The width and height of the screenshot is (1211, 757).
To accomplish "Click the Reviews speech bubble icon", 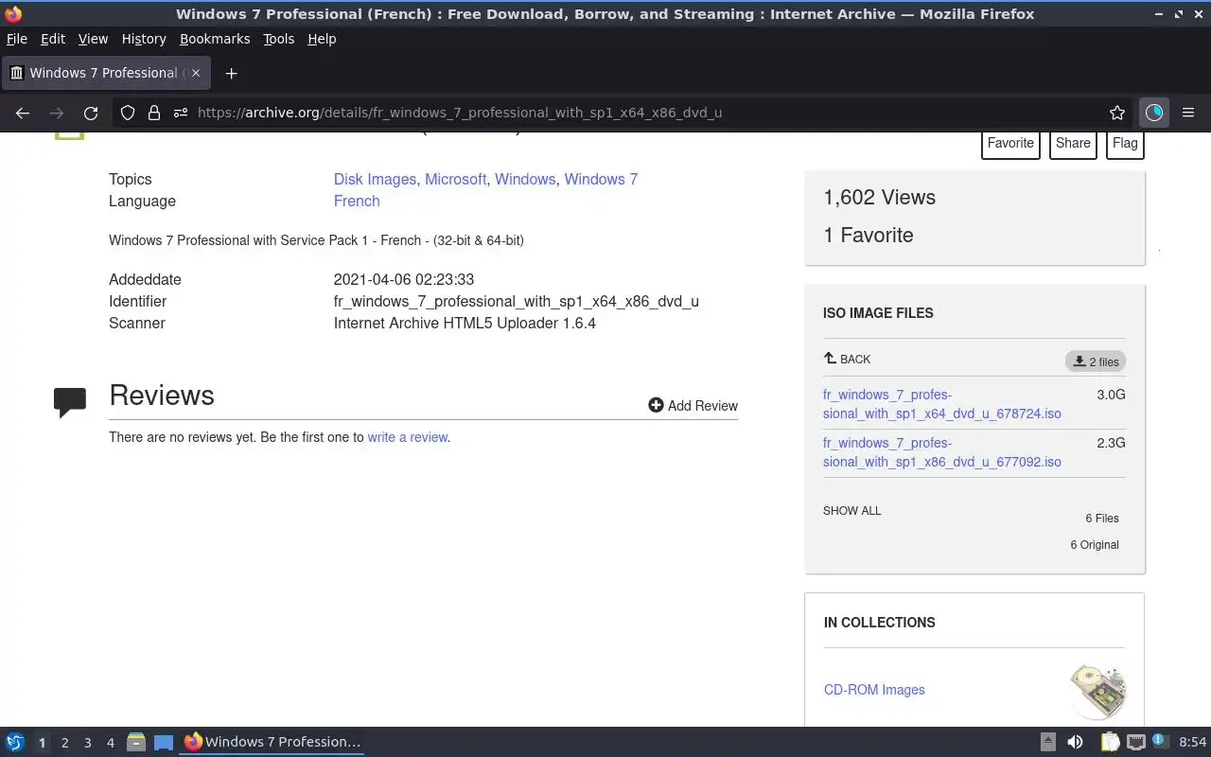I will click(70, 402).
